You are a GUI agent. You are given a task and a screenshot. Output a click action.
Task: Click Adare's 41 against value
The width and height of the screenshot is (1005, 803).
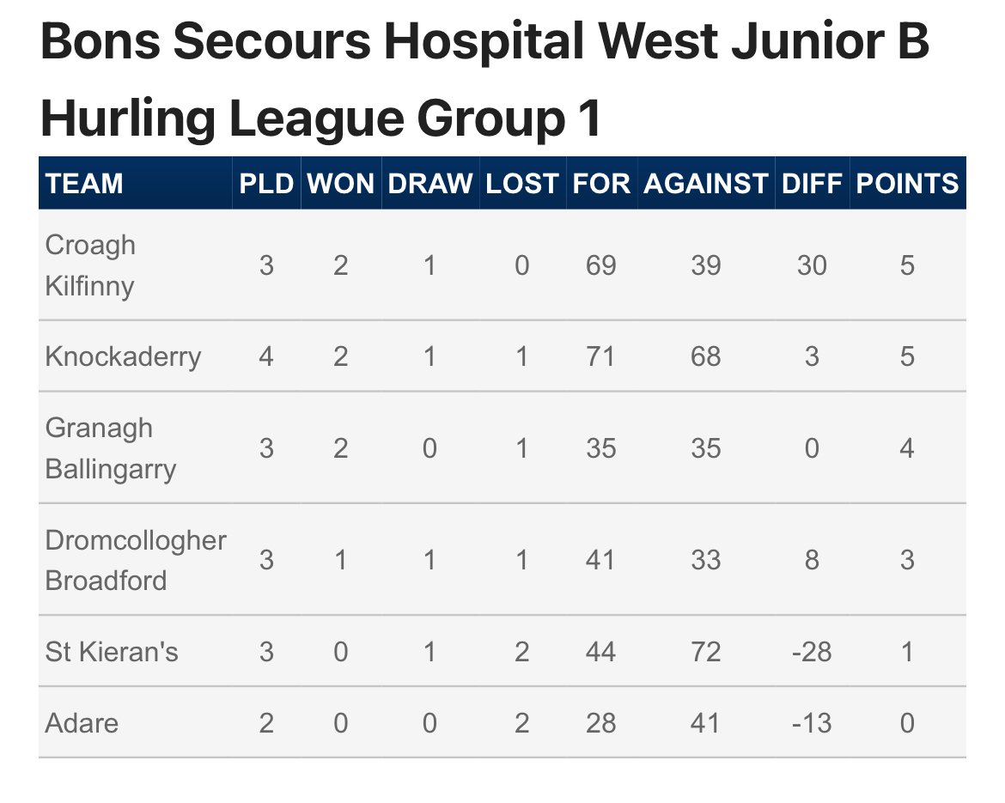pos(706,723)
